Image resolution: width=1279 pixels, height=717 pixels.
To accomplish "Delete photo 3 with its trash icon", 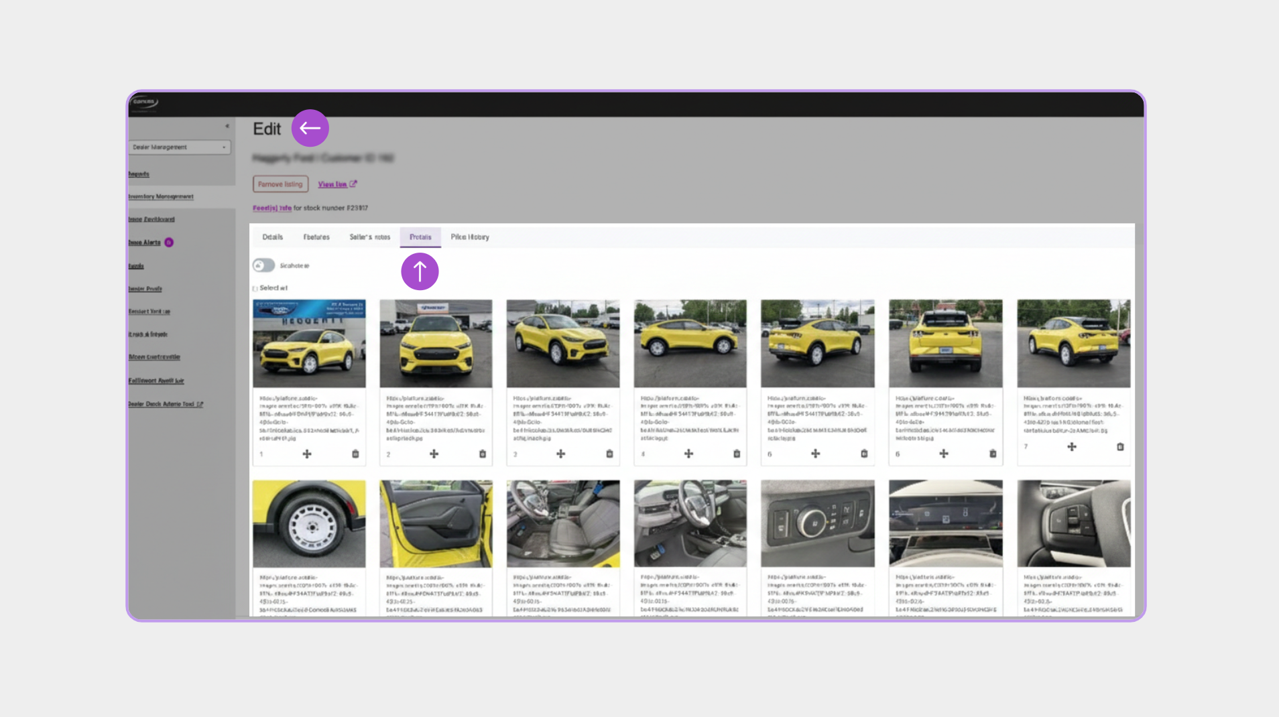I will [609, 454].
